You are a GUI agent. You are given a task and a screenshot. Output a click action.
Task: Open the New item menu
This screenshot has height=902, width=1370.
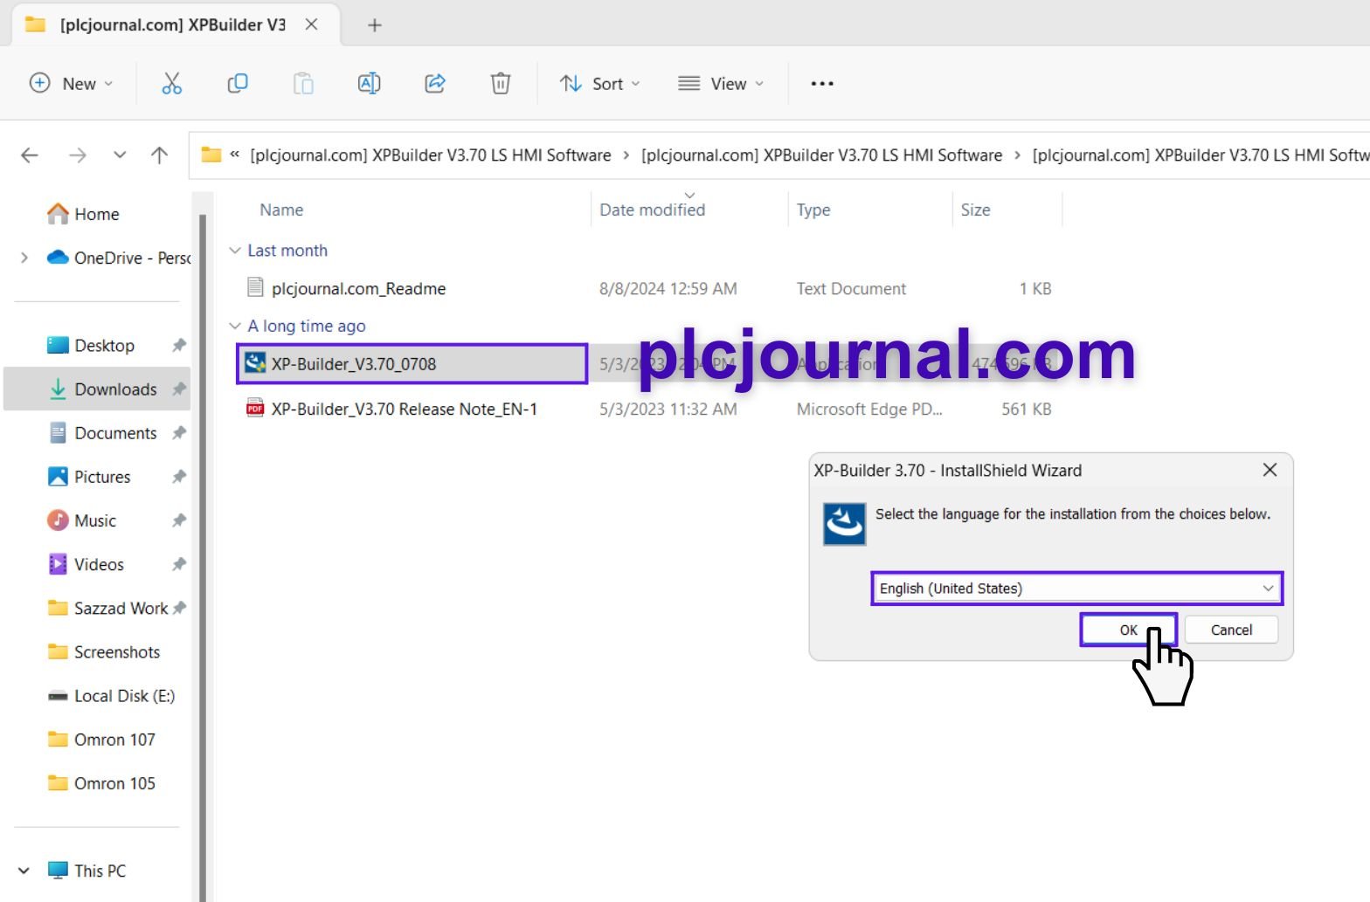(x=72, y=84)
